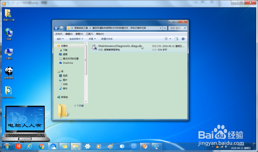The height and width of the screenshot is (152, 258).
Task: Select the 计算机 desktop icon
Action: tap(9, 54)
